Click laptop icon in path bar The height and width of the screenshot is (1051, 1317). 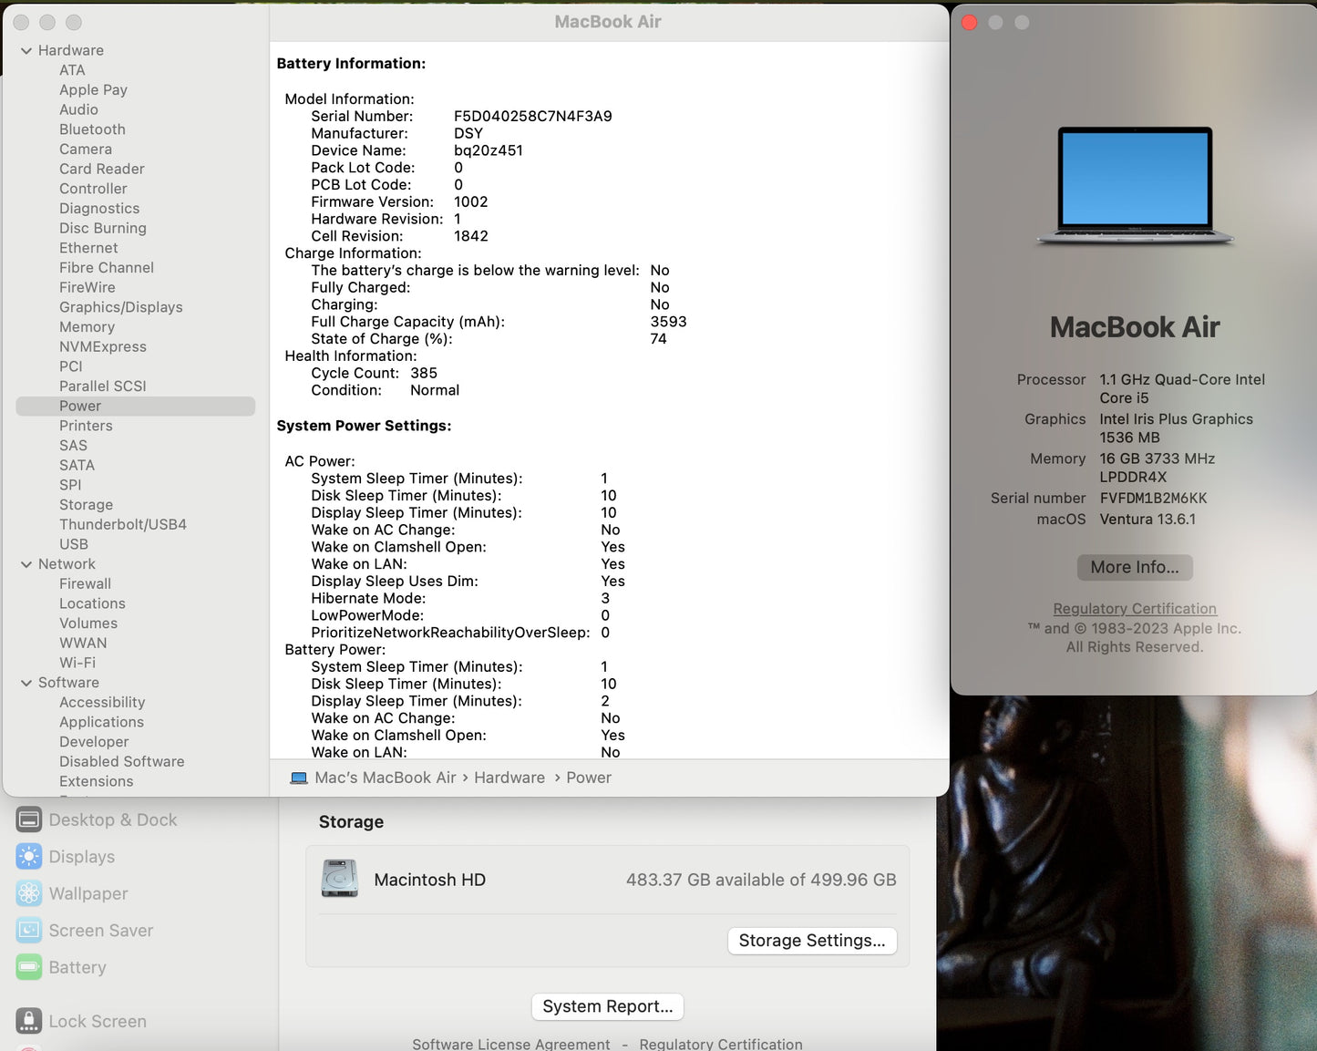(x=299, y=778)
